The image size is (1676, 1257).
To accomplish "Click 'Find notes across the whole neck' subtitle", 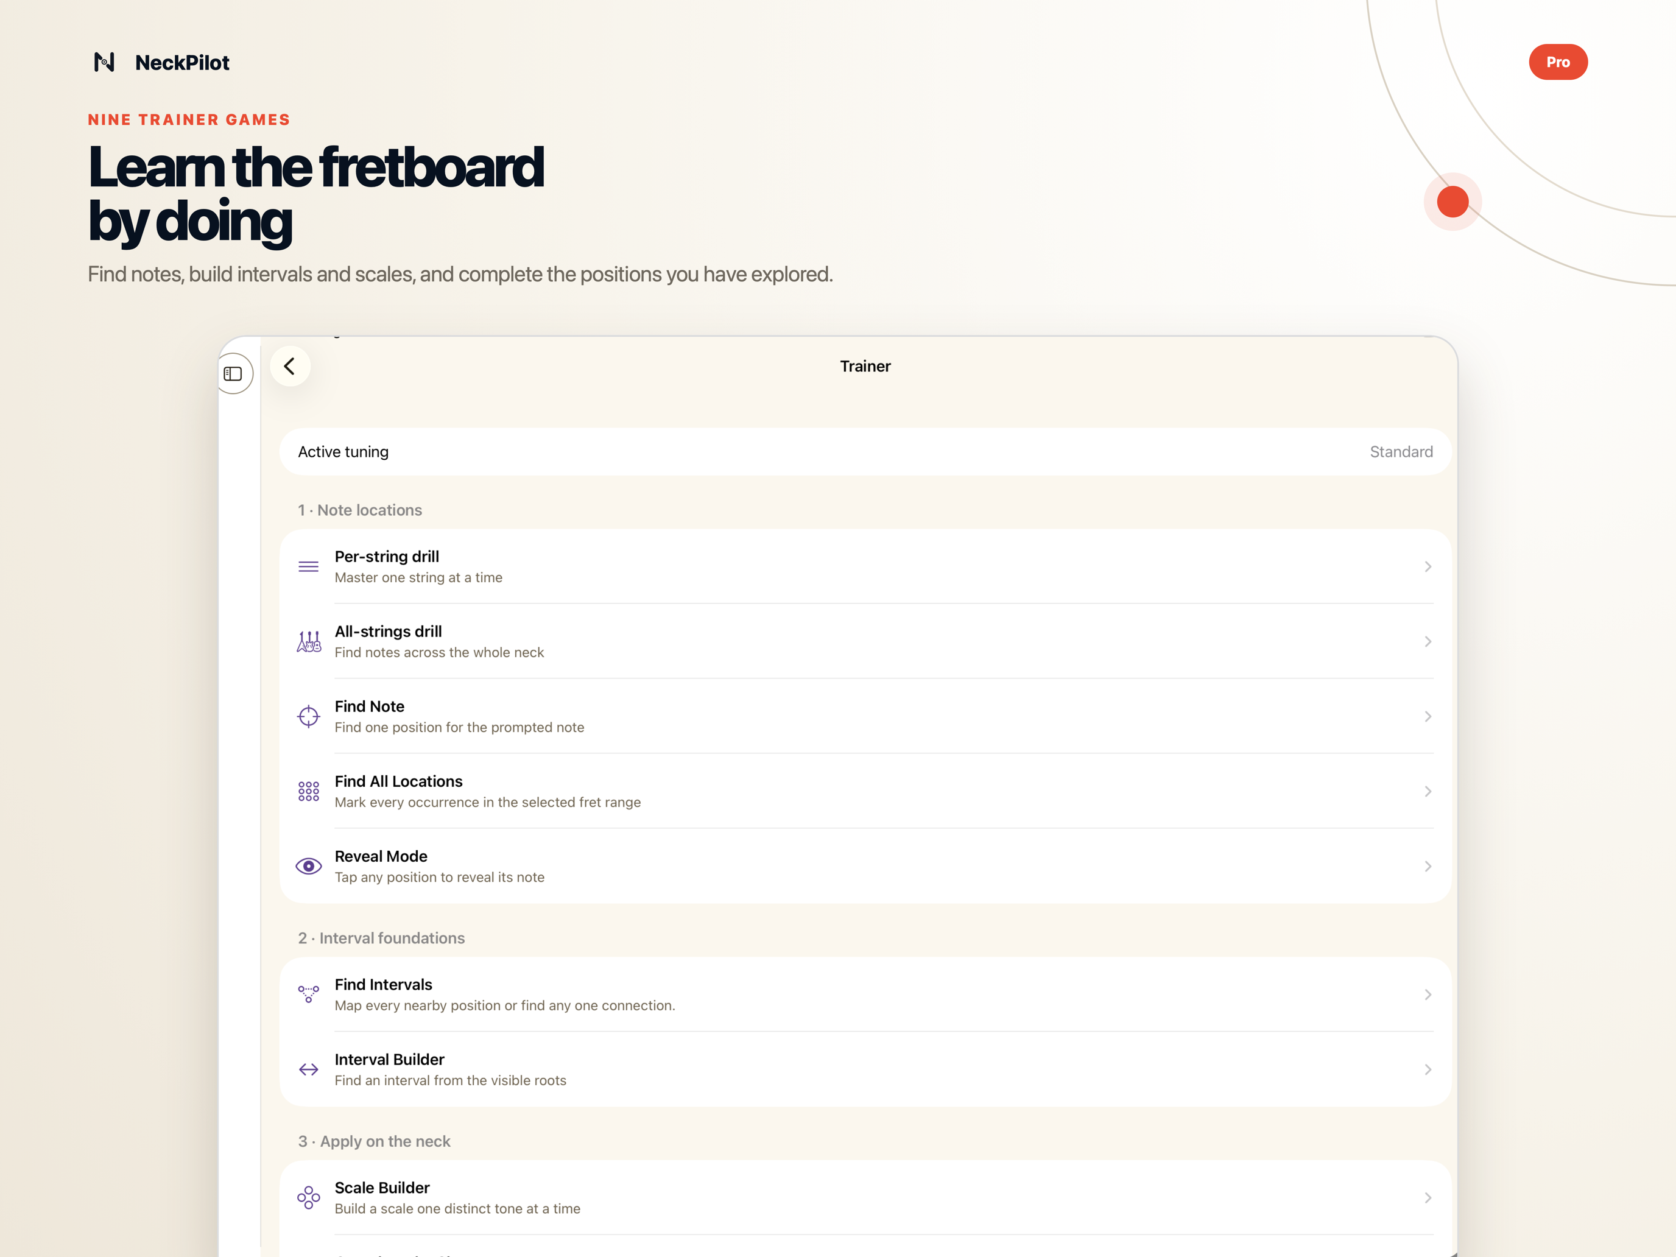I will (x=438, y=652).
